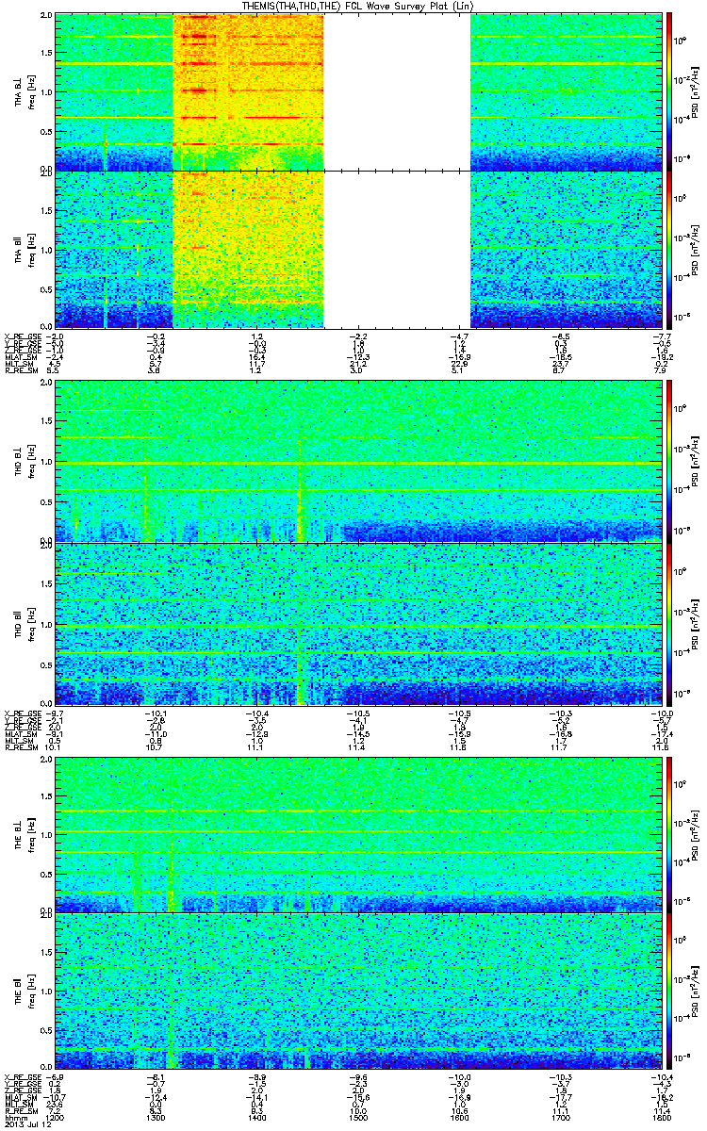Click the THD BII spectrogram panel
This screenshot has height=1131, width=707.
358,623
